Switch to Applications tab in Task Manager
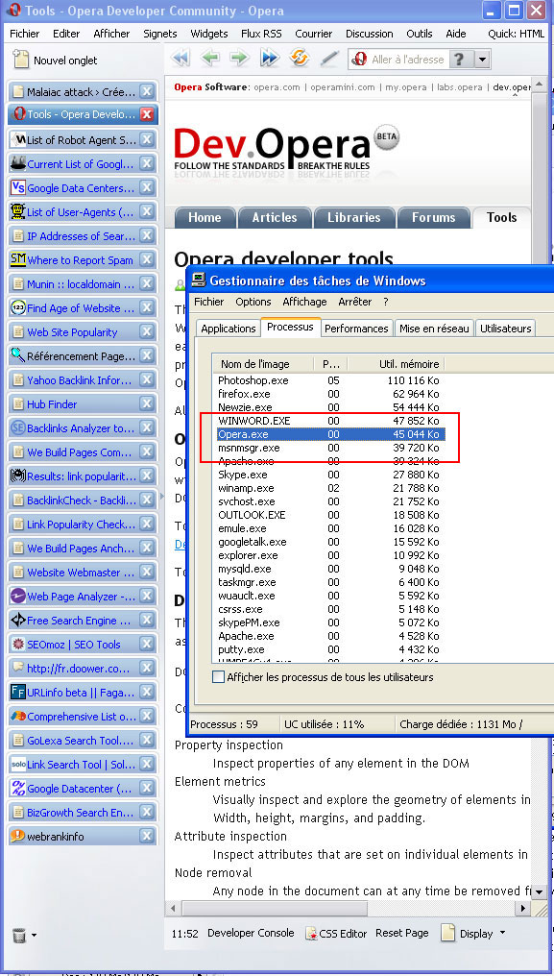Viewport: 554px width, 976px height. (x=229, y=329)
